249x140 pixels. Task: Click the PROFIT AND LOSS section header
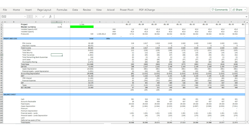point(10,38)
